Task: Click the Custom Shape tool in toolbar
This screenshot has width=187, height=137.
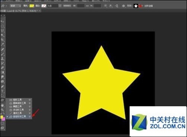Action: pyautogui.click(x=3, y=100)
